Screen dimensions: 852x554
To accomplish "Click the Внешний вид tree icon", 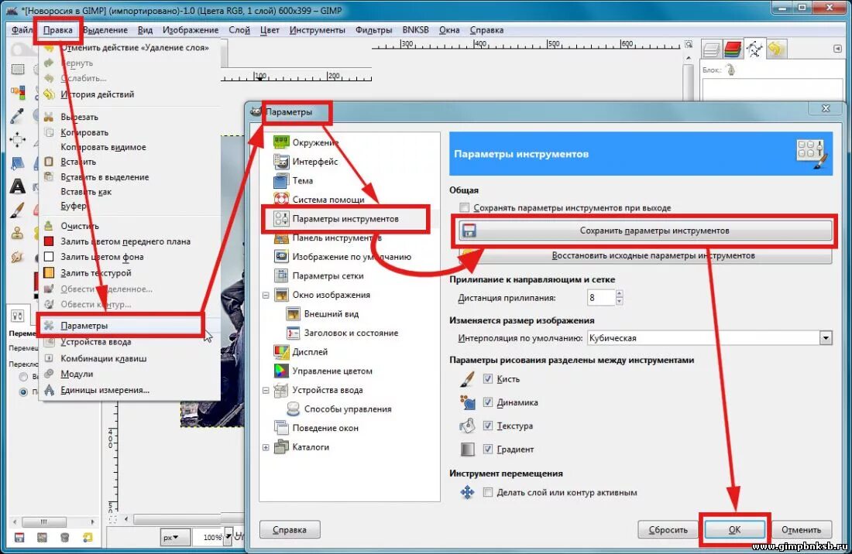I will coord(293,313).
